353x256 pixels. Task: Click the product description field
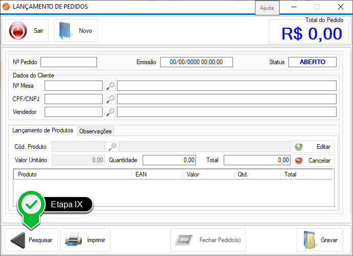205,147
